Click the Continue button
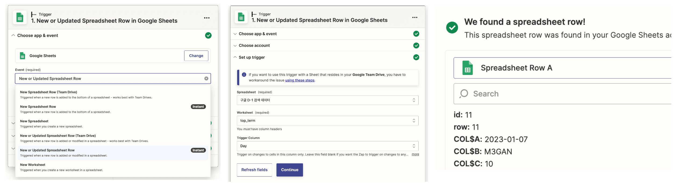This screenshot has height=187, width=678. pyautogui.click(x=290, y=170)
